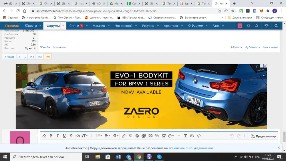Click the insert code icon

[199, 136]
